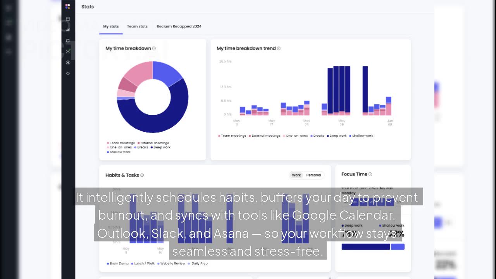Screen dimensions: 496x279
Task: Click the dark navy Focus Time progress bar
Action: (366, 247)
